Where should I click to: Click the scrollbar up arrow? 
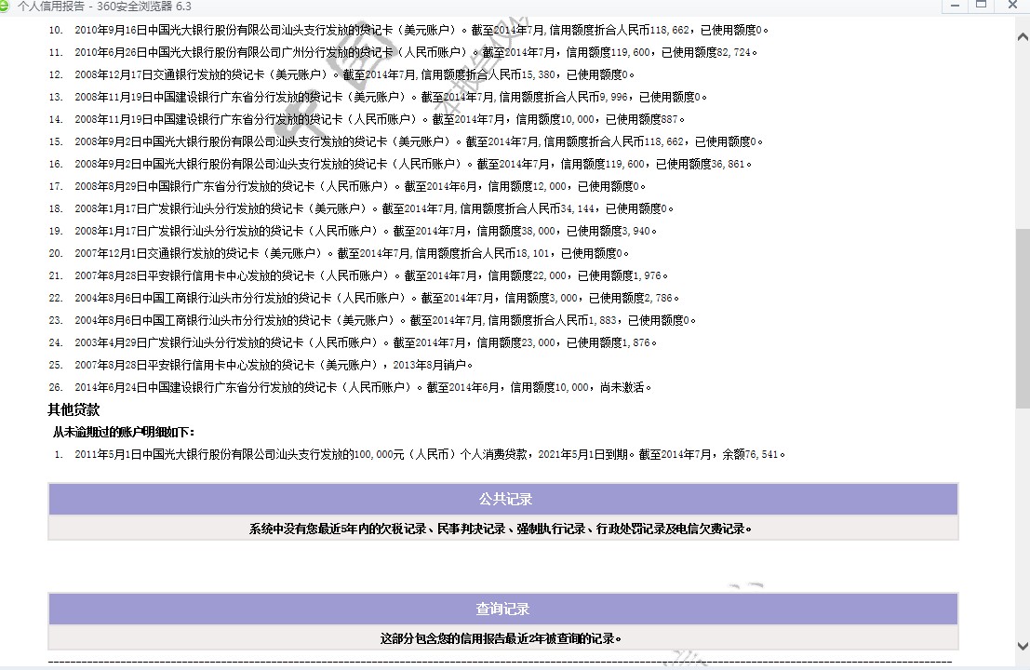(x=1023, y=37)
